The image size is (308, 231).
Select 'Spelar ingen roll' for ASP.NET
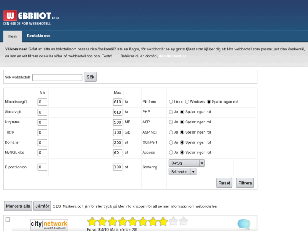click(x=182, y=132)
